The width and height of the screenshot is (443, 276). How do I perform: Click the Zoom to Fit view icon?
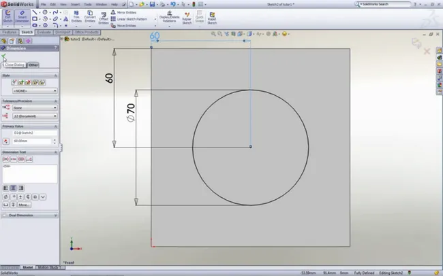point(213,34)
